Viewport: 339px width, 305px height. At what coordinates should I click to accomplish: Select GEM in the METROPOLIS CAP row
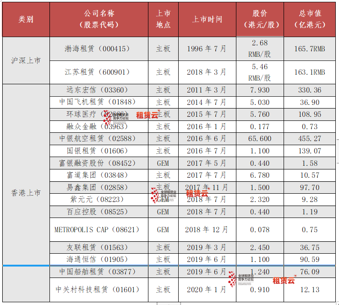pos(163,229)
